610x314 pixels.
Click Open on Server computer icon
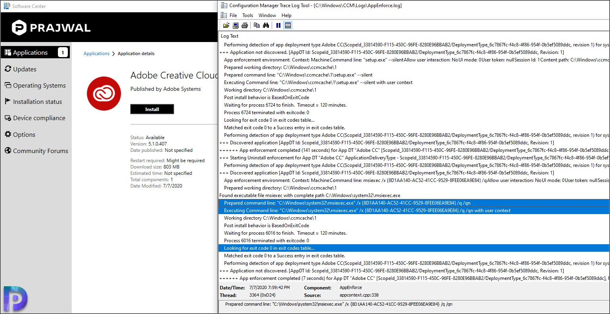[x=236, y=25]
